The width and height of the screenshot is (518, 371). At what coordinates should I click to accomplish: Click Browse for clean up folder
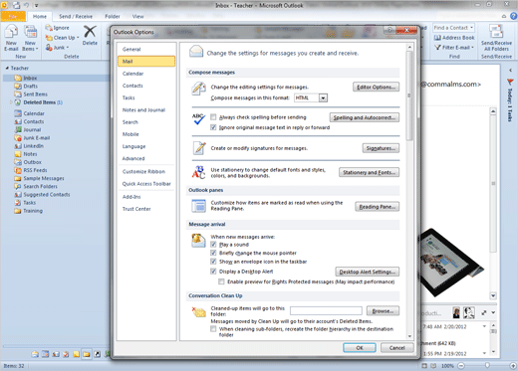(383, 311)
